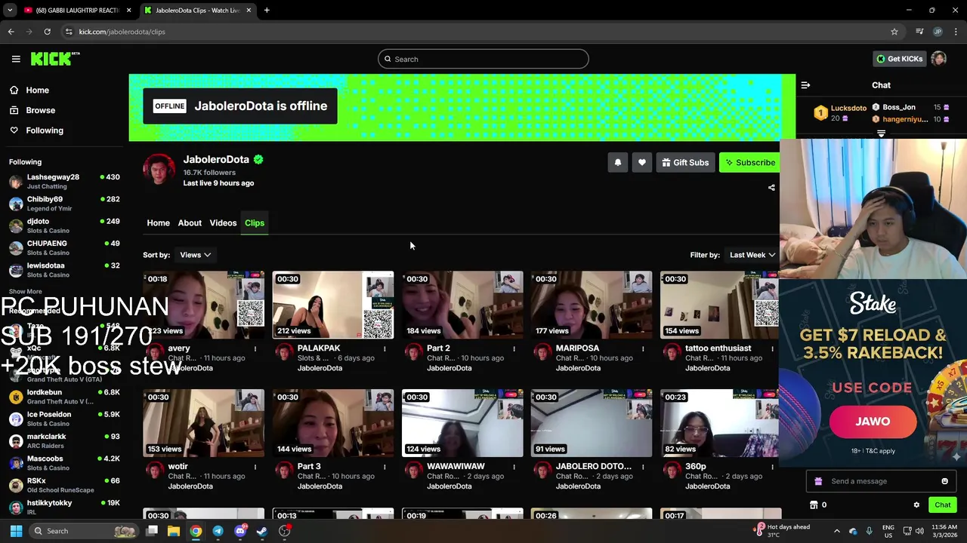Click the heart follow icon

click(641, 162)
